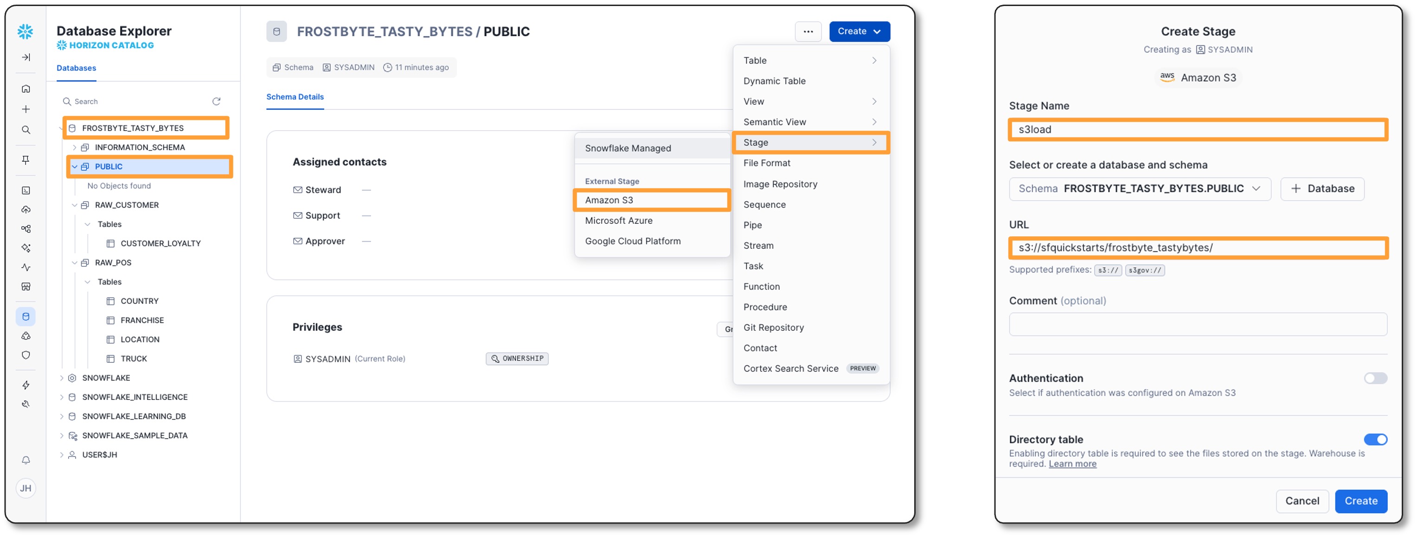The height and width of the screenshot is (537, 1418).
Task: Click the notifications bell icon
Action: [26, 460]
